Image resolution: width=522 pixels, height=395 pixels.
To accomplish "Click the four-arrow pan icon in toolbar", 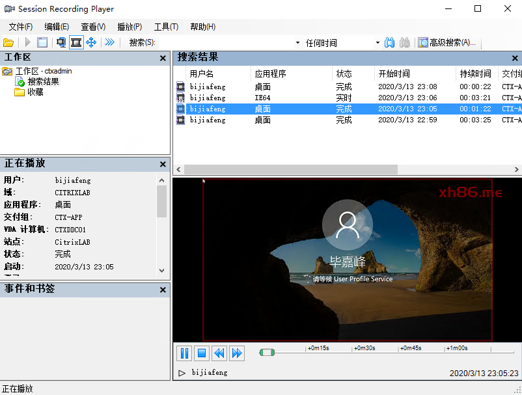I will pyautogui.click(x=91, y=42).
